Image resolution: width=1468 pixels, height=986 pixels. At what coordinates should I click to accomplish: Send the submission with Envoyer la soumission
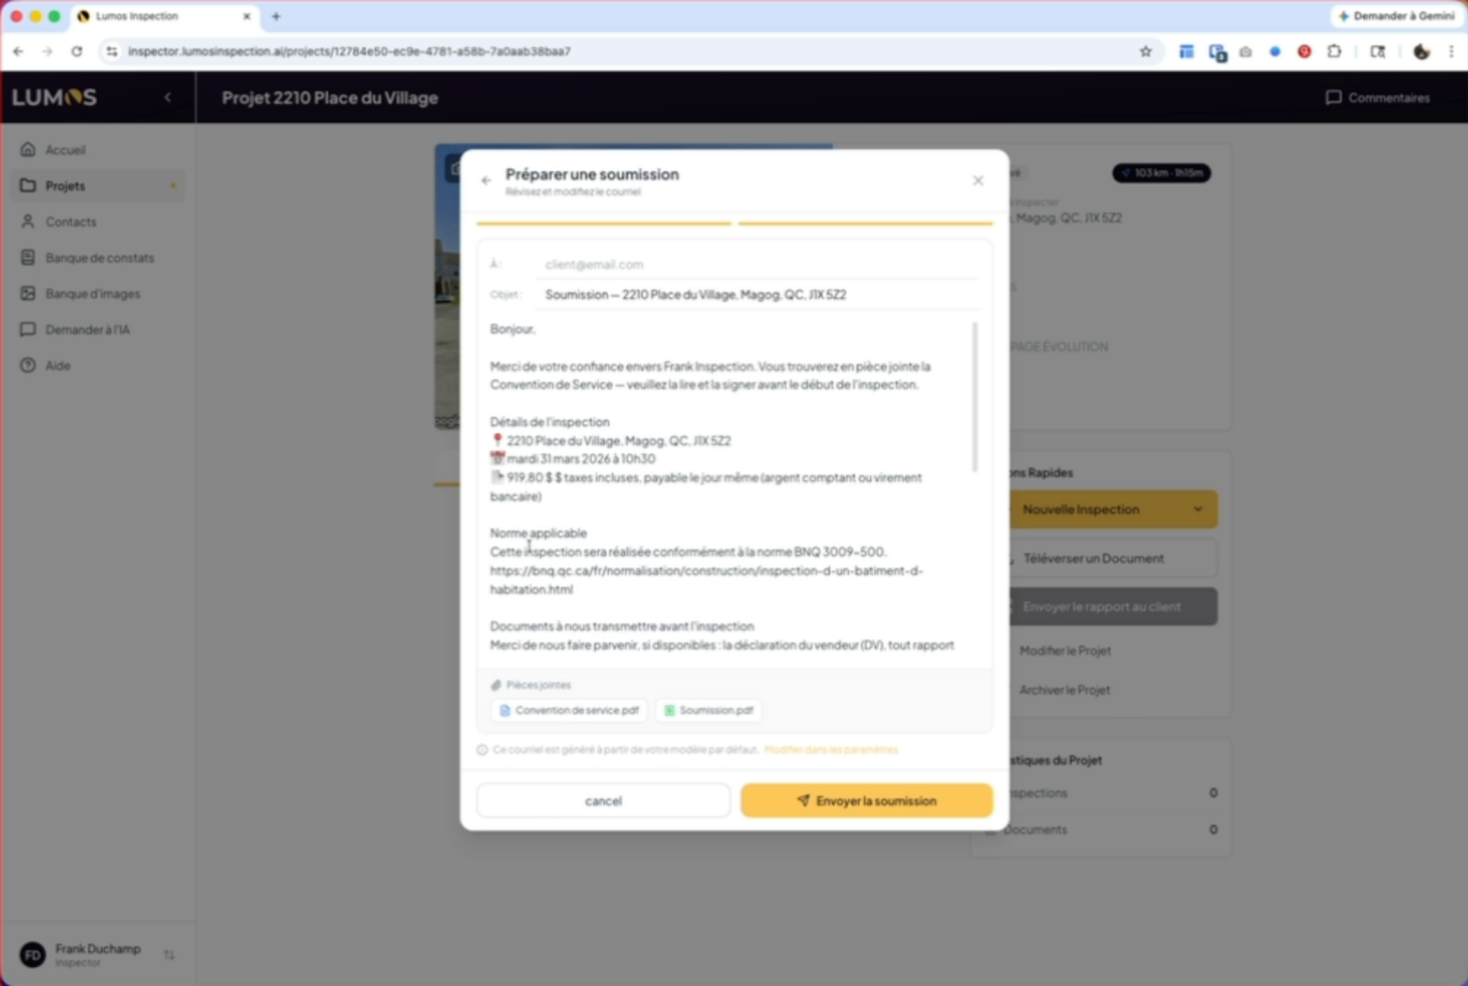[866, 801]
